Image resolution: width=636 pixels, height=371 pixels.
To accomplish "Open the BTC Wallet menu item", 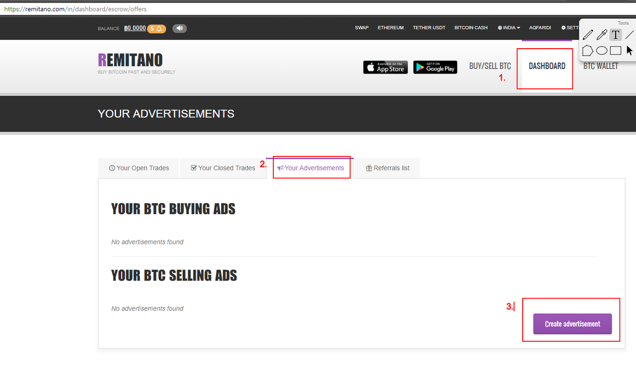I will 601,66.
